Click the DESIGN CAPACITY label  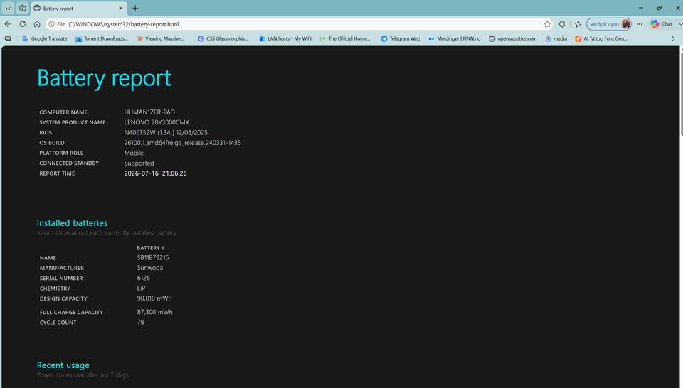point(63,299)
